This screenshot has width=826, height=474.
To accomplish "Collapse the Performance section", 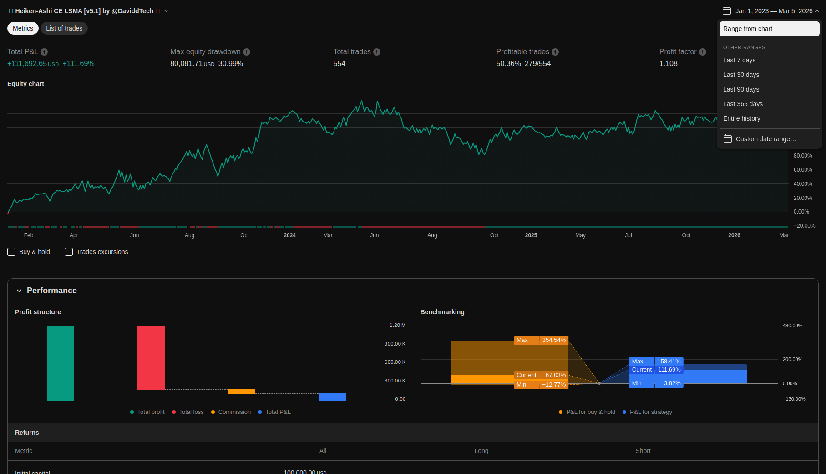I will pos(19,291).
